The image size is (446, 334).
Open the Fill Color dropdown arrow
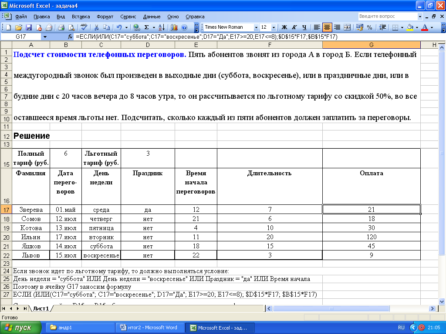click(417, 27)
